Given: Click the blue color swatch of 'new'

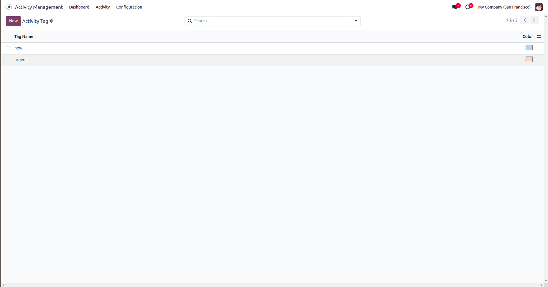Looking at the screenshot, I should 529,48.
